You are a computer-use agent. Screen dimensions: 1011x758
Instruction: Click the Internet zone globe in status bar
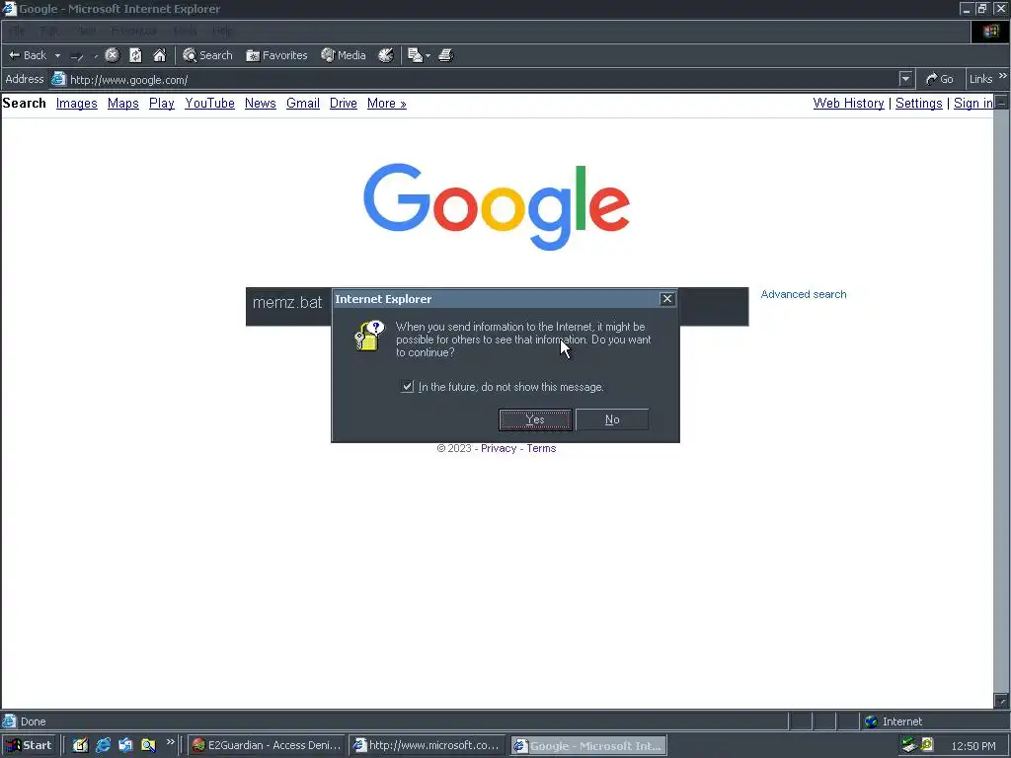click(x=871, y=721)
